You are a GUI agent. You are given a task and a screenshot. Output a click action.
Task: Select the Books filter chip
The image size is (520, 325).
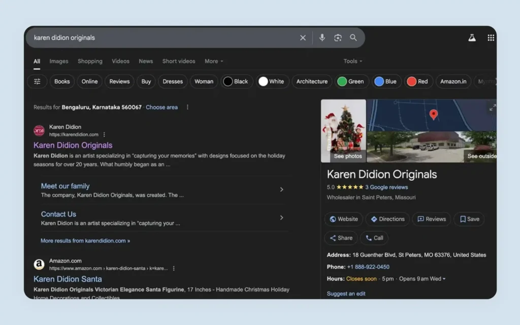(x=62, y=82)
